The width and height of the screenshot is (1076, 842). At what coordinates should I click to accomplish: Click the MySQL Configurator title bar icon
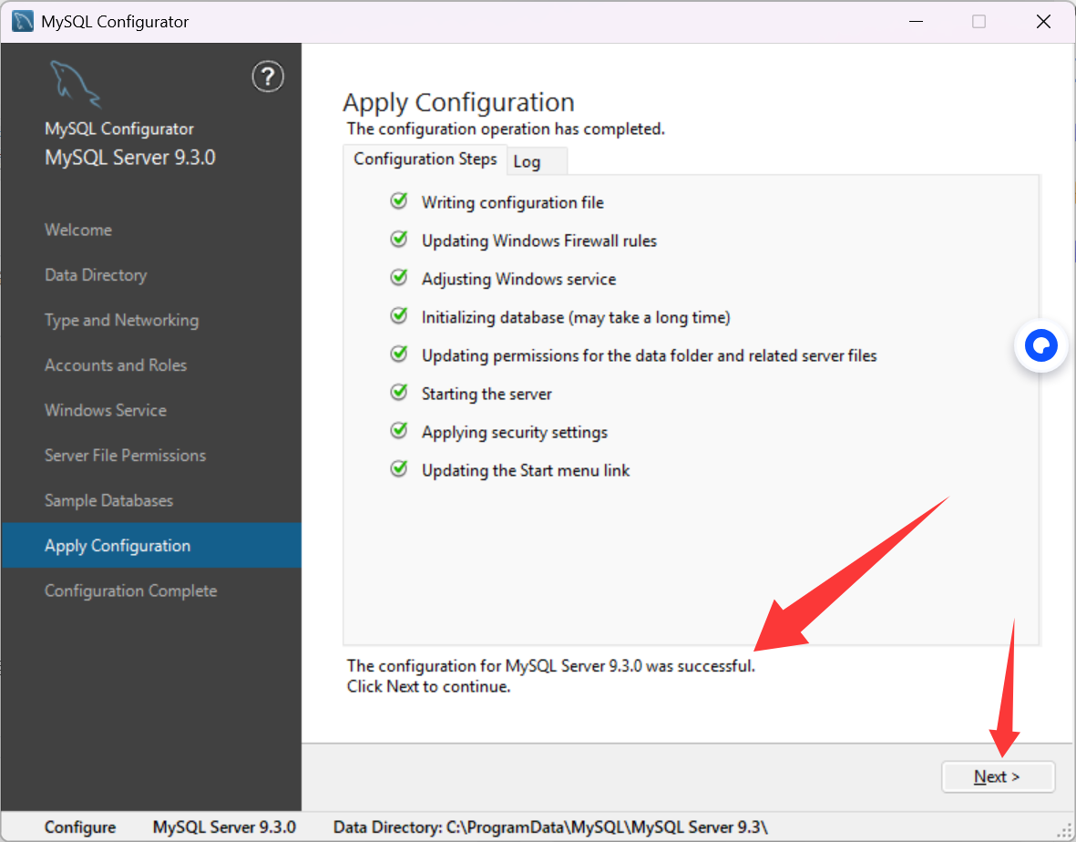coord(23,21)
